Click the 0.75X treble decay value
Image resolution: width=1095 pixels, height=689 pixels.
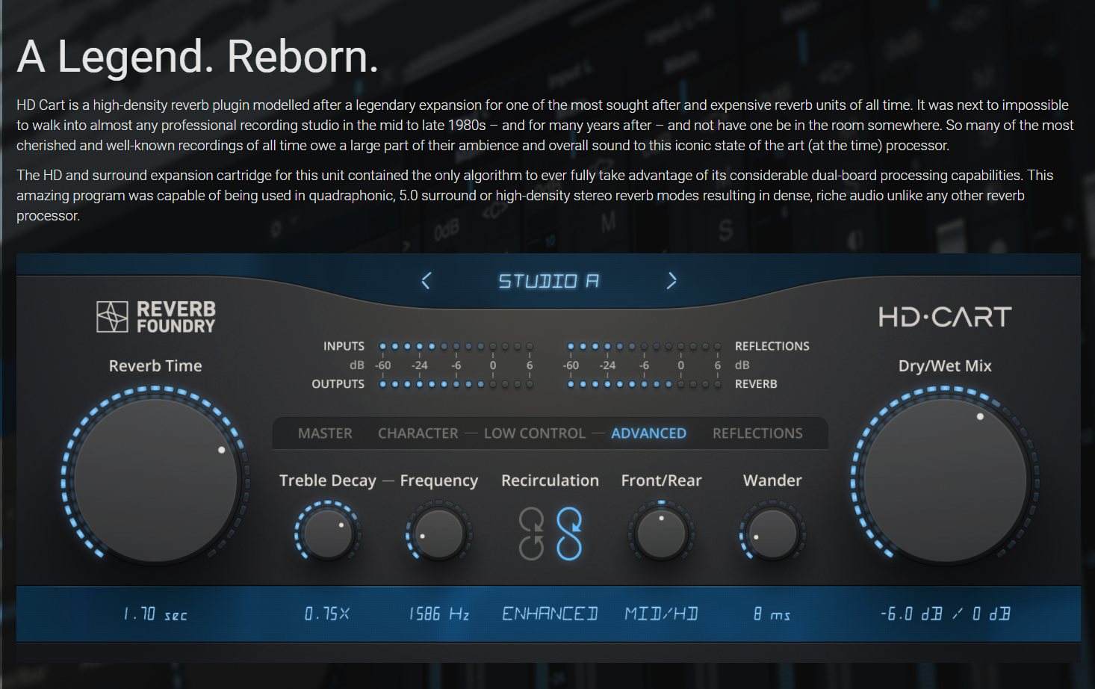point(327,614)
